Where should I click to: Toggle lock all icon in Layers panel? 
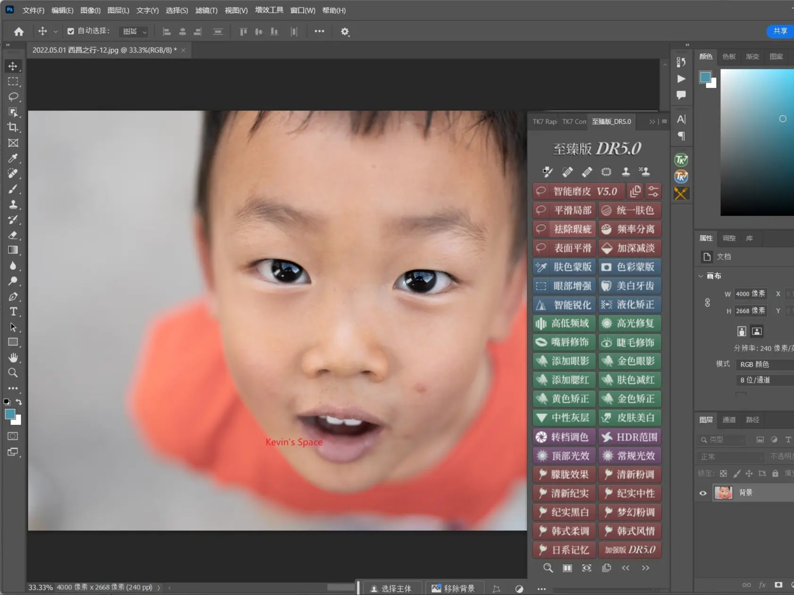pyautogui.click(x=775, y=473)
